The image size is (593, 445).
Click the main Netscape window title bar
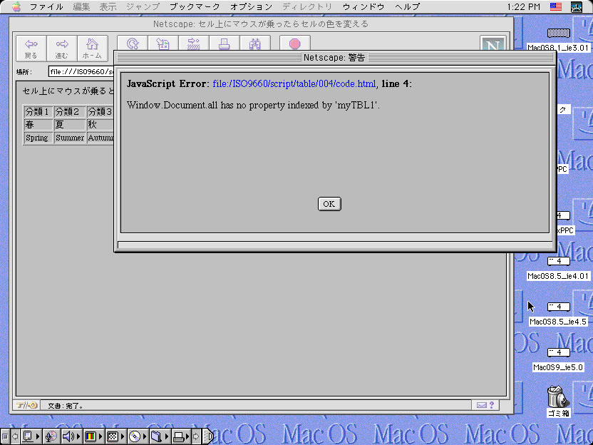click(x=261, y=24)
